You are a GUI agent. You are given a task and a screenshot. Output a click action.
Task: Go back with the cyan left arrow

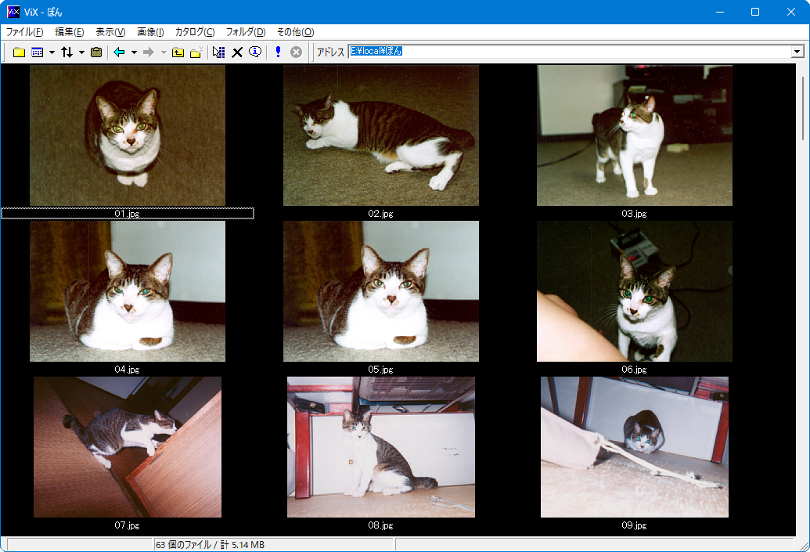(x=119, y=52)
